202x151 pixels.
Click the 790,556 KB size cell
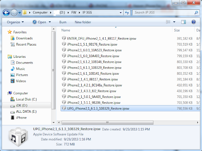point(184,108)
